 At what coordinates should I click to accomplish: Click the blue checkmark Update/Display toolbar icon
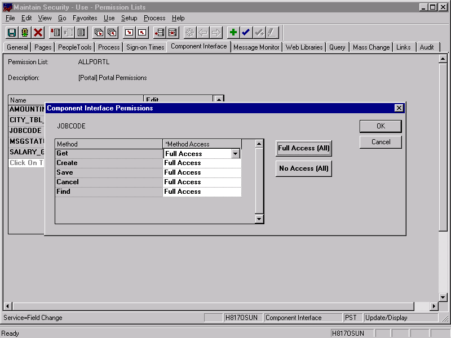click(x=246, y=32)
